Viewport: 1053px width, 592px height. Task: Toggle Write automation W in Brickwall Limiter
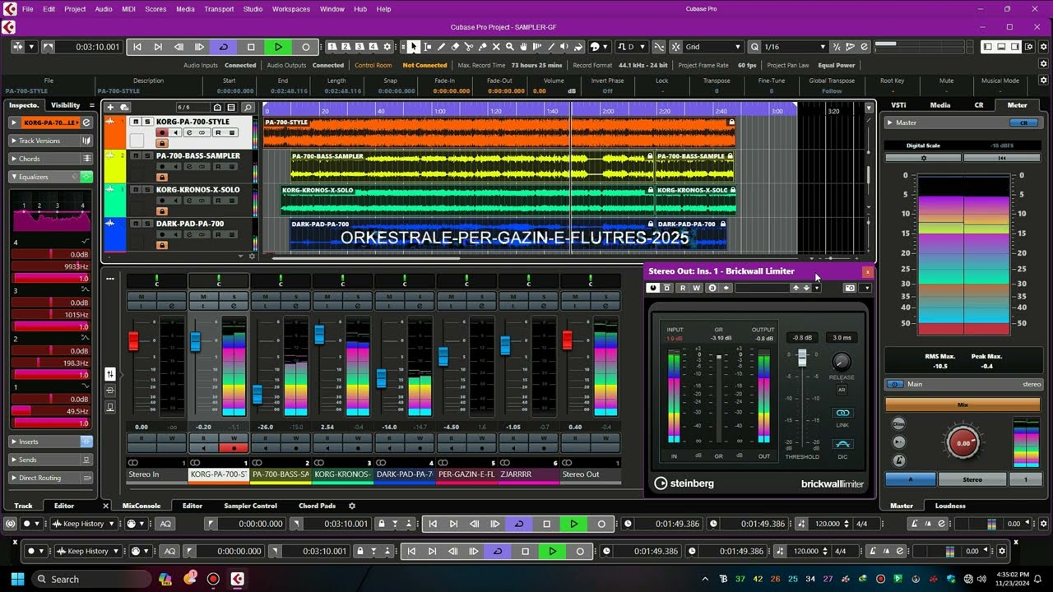coord(696,288)
